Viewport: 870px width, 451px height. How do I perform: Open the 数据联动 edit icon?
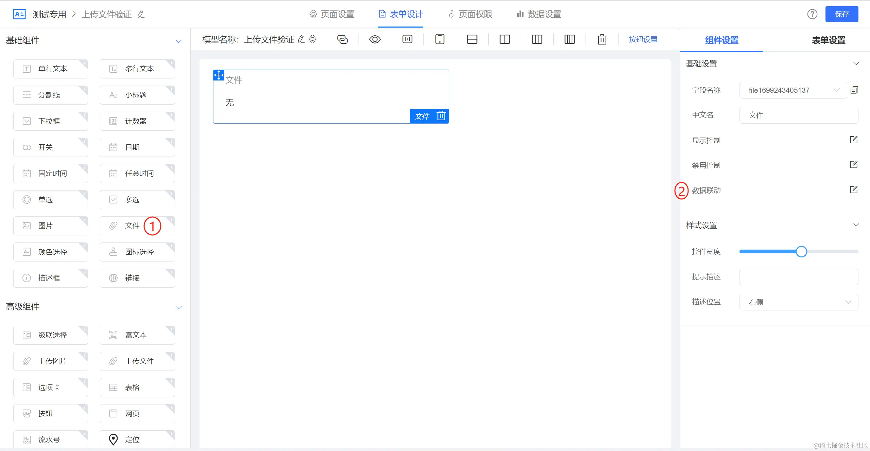854,190
